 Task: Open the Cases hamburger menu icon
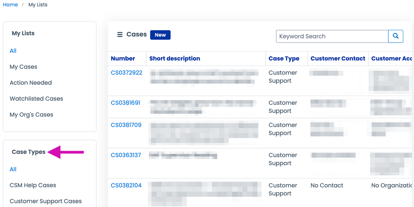click(x=120, y=35)
